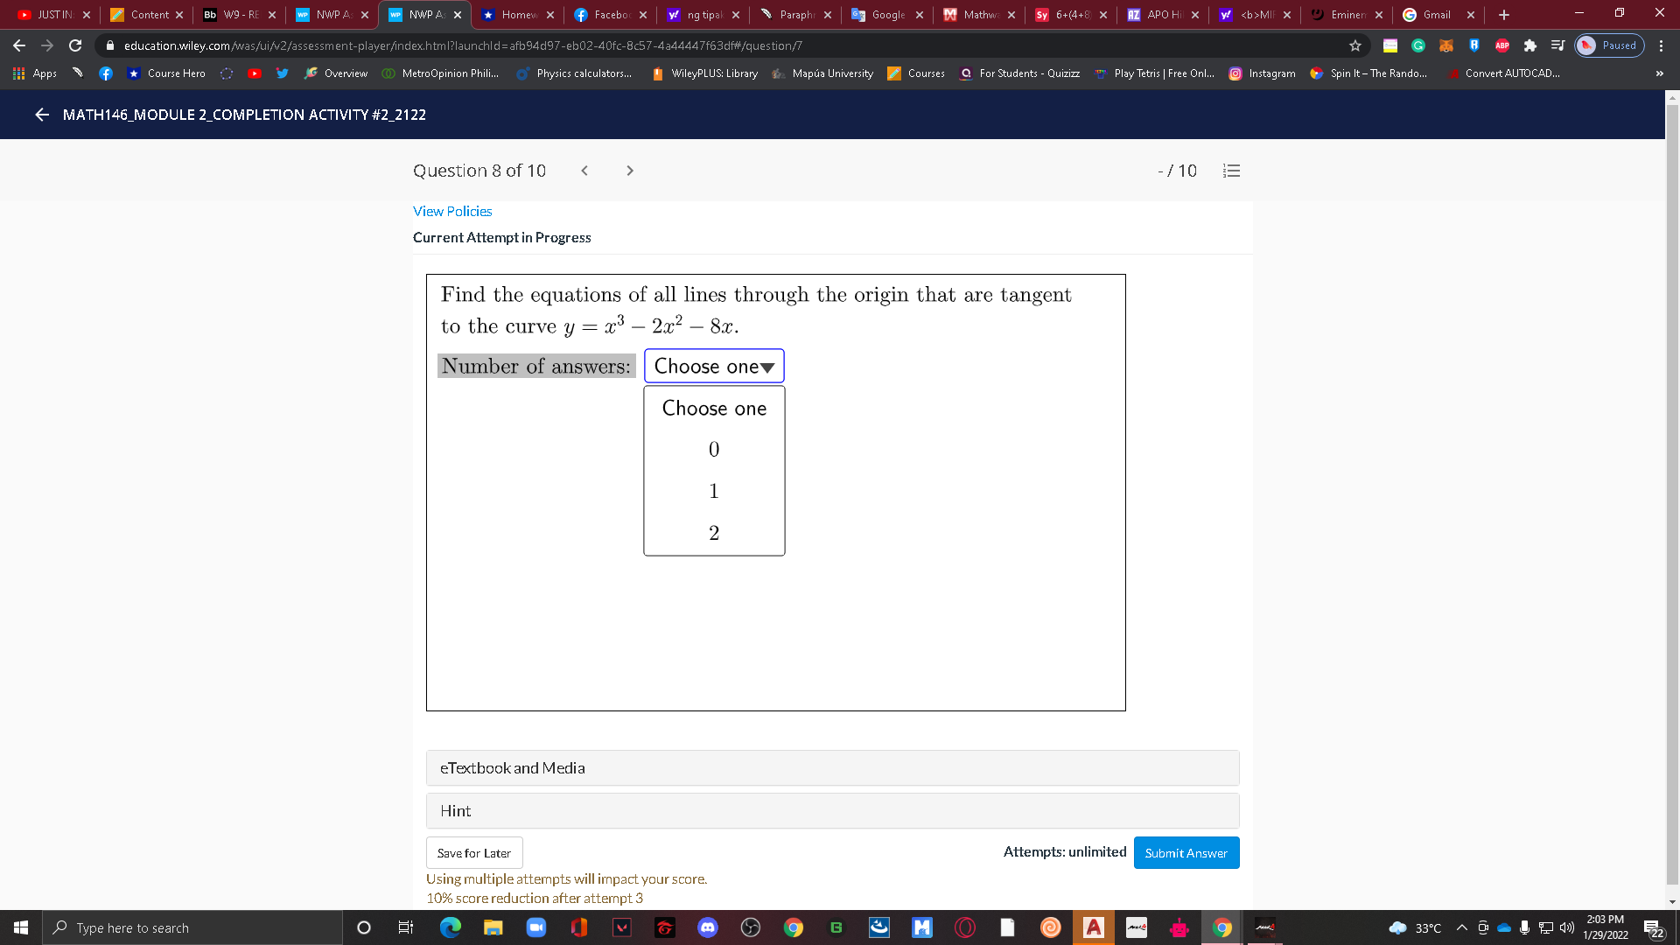Click the AdBlock Plus ABP icon
1680x945 pixels.
coord(1502,45)
